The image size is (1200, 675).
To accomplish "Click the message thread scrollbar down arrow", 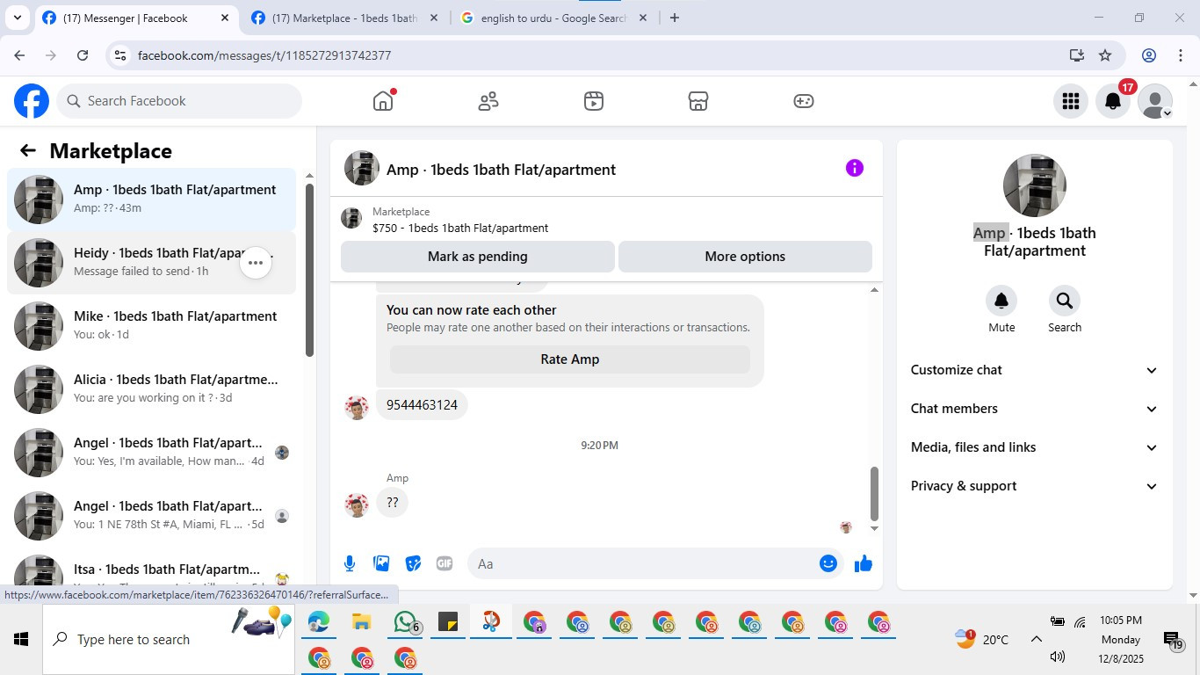I will pos(874,528).
